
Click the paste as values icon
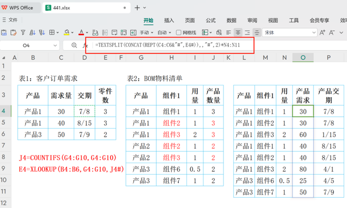4,32
